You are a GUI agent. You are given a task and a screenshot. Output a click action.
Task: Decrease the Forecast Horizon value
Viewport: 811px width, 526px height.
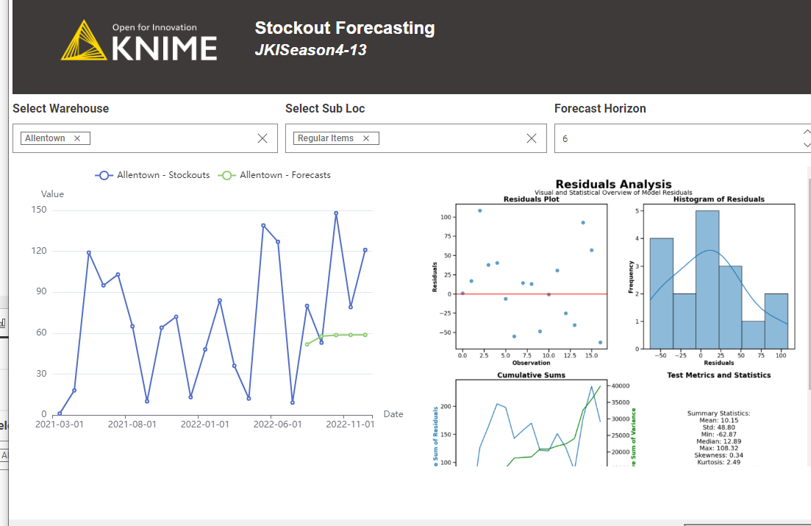(807, 145)
